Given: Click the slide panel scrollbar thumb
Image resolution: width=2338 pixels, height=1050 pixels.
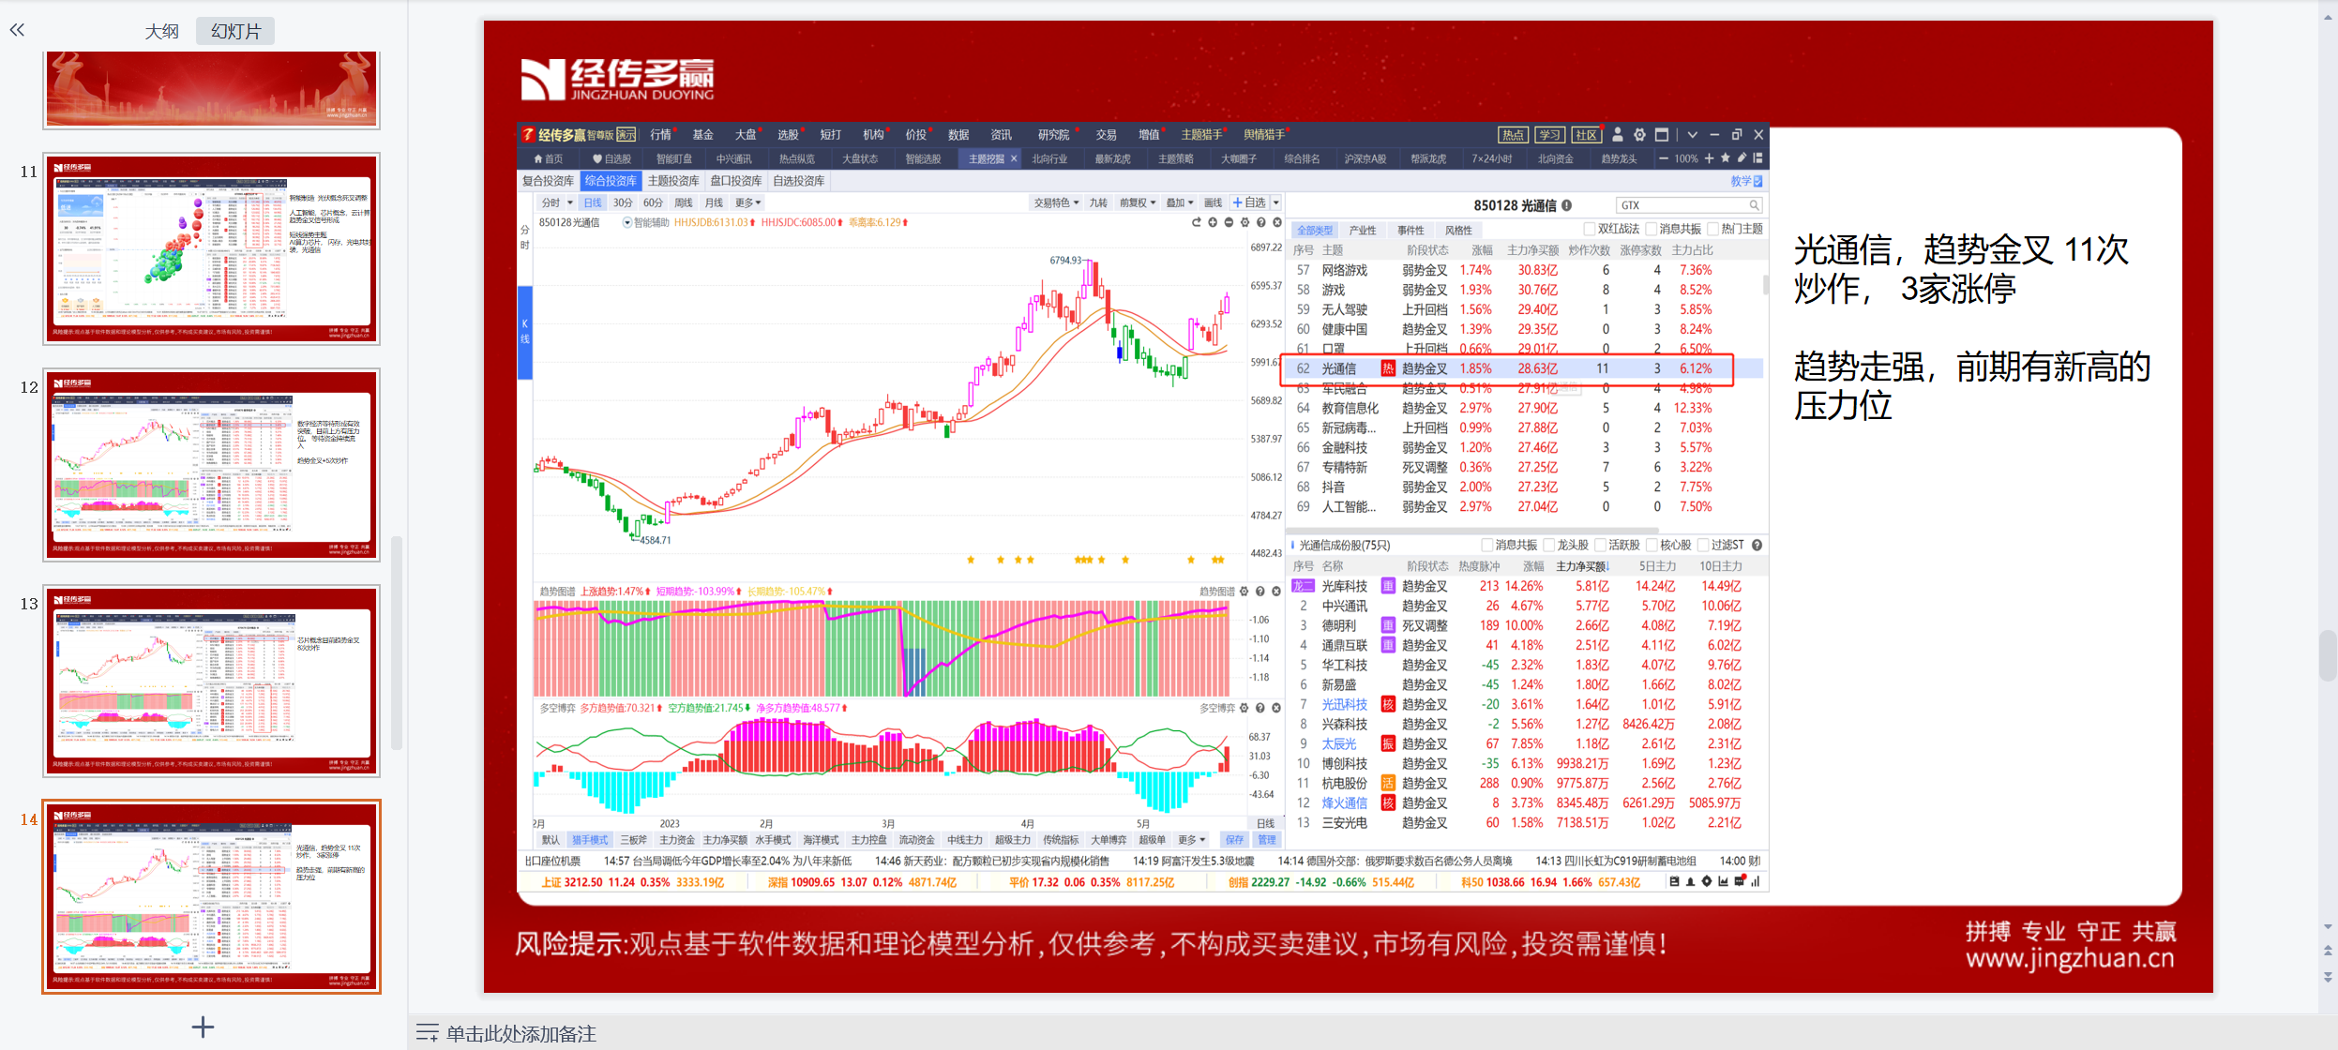Looking at the screenshot, I should tap(397, 643).
